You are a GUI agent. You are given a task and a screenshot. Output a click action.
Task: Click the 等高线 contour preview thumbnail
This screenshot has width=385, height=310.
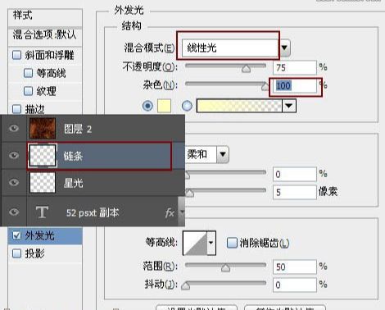pos(195,243)
